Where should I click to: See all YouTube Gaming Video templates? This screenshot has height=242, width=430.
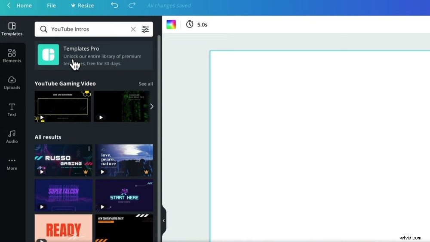pyautogui.click(x=146, y=84)
